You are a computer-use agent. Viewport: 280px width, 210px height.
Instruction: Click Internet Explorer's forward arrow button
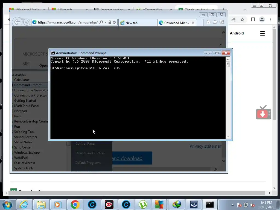click(x=27, y=22)
